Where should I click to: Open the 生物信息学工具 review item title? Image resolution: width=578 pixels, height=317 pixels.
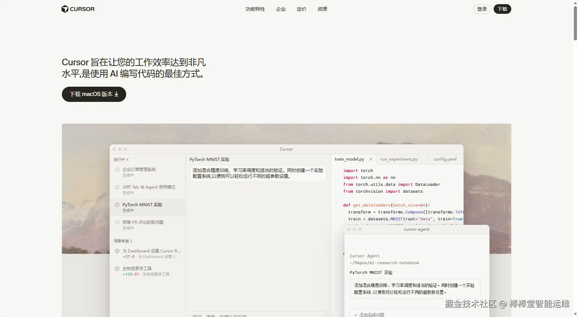point(137,269)
